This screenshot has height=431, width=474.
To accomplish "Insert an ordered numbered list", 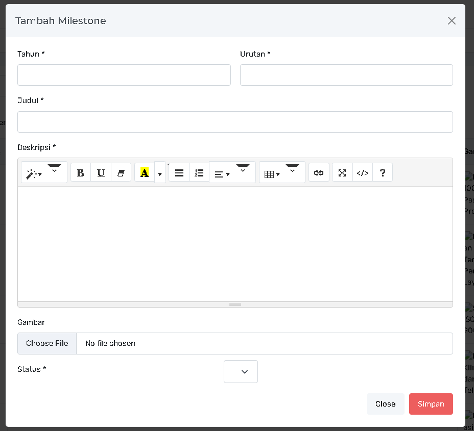I will tap(199, 173).
